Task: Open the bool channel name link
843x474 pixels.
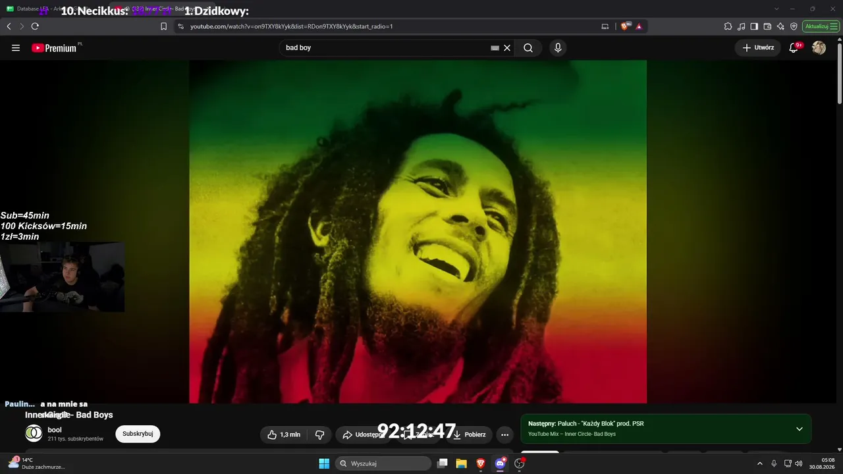Action: (x=55, y=430)
